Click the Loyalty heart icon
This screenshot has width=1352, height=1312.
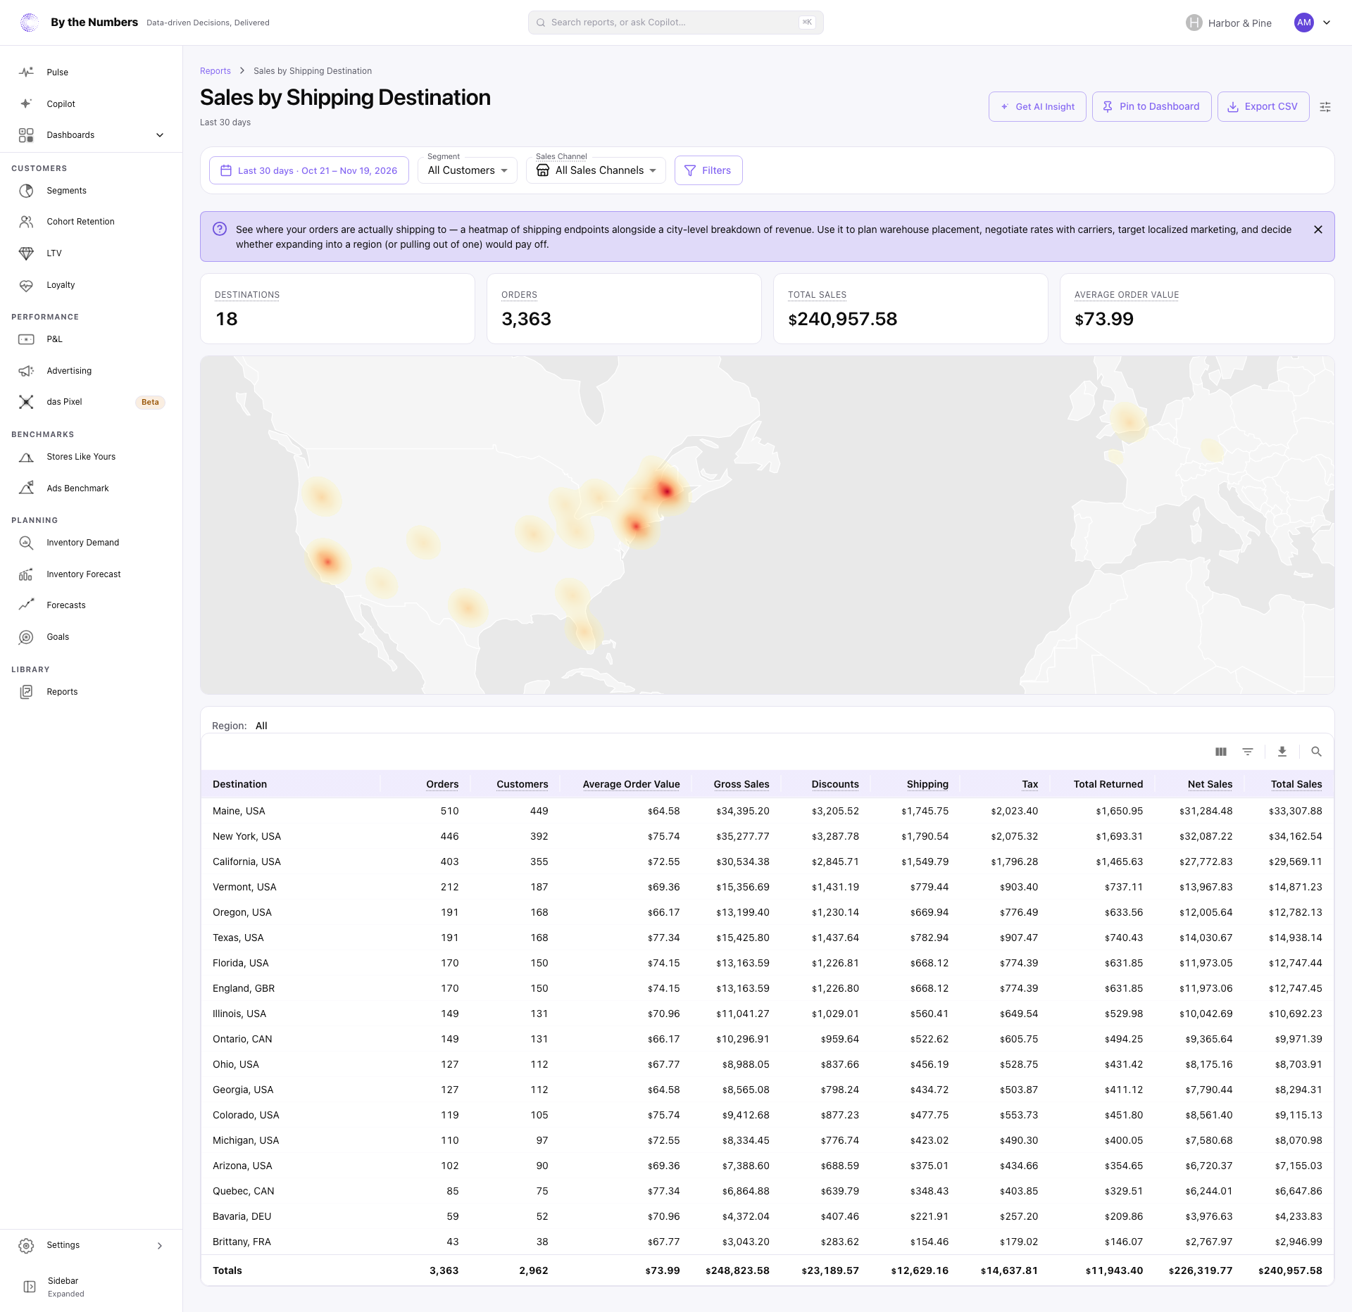(x=26, y=285)
